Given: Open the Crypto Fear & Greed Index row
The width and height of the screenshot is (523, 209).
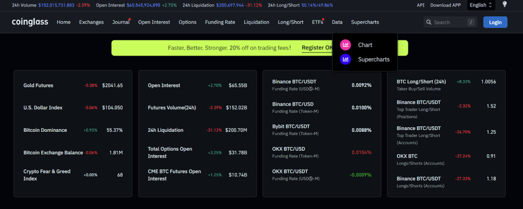Looking at the screenshot, I should tap(73, 175).
